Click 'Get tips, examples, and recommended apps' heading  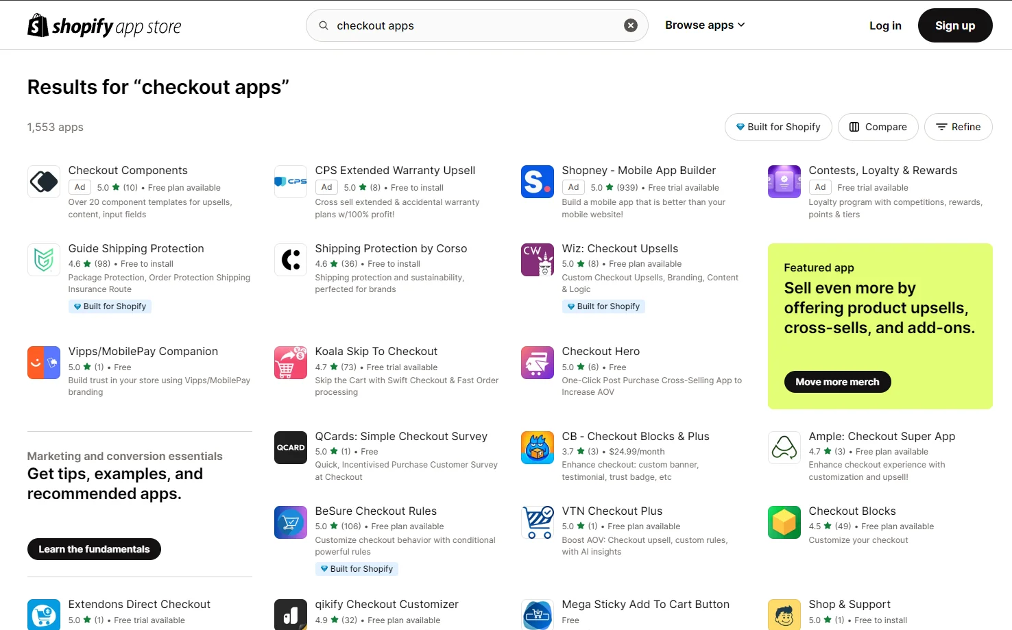(115, 483)
